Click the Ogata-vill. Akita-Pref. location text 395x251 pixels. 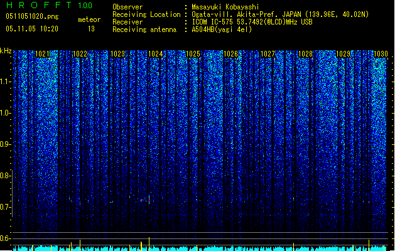(280, 14)
